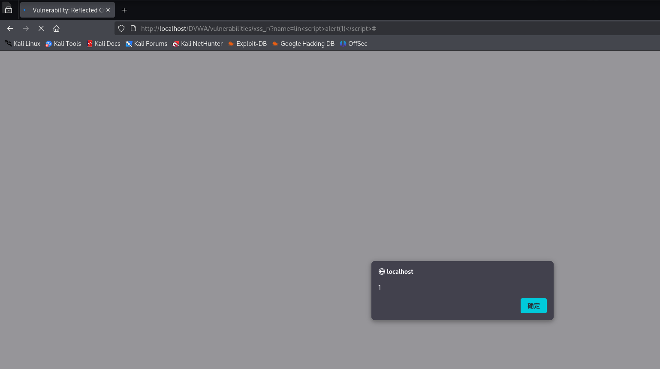
Task: Click the localhost title in alert dialog
Action: point(400,272)
